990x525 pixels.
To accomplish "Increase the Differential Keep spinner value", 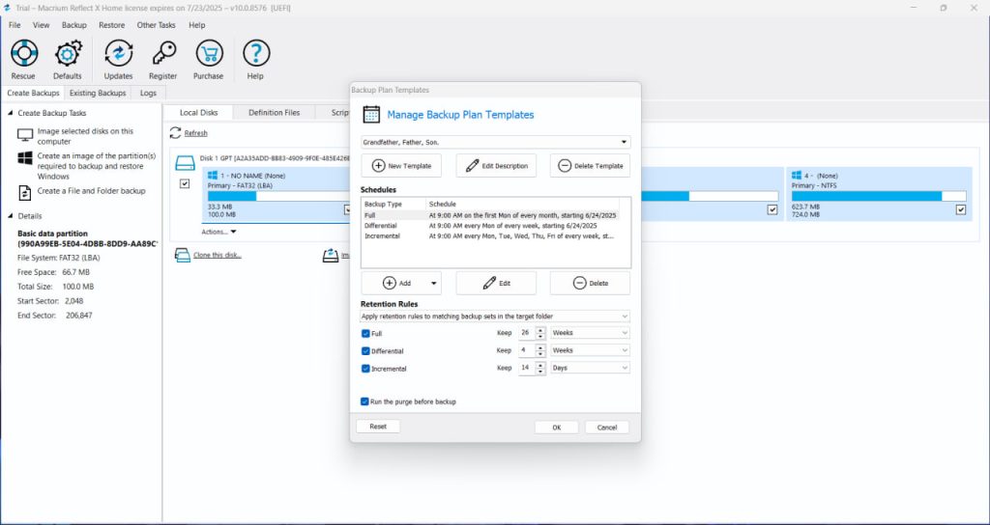I will point(540,347).
